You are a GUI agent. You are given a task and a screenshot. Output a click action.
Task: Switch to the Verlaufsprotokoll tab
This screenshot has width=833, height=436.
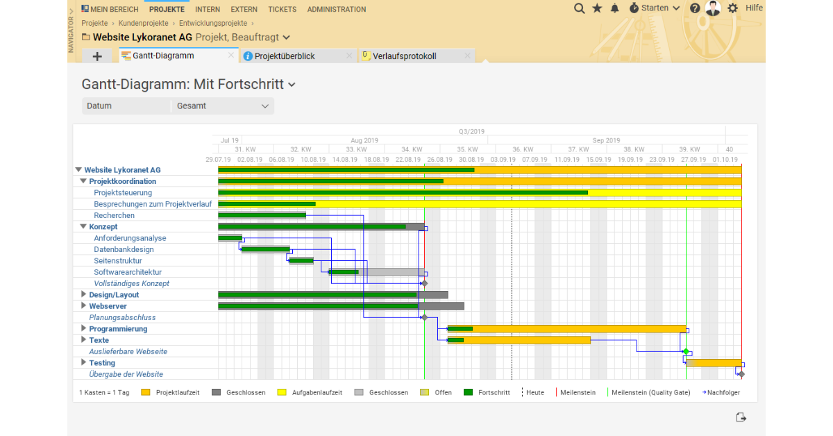click(404, 56)
